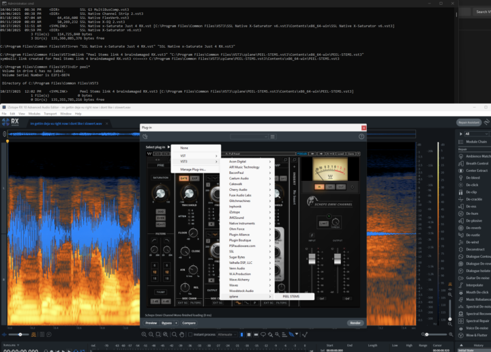Image resolution: width=491 pixels, height=352 pixels.
Task: Open the Ambience Match module
Action: [x=475, y=156]
